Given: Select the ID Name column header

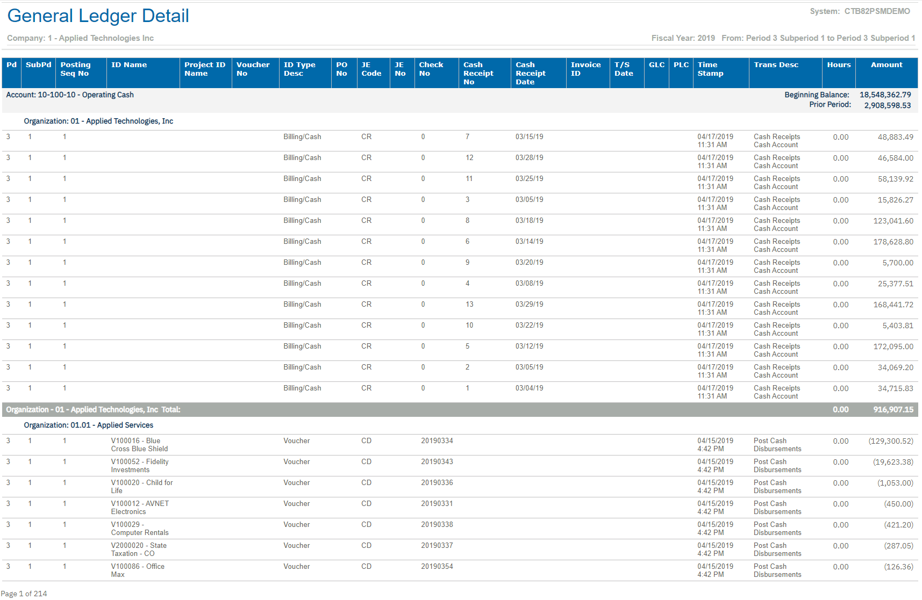Looking at the screenshot, I should 129,65.
